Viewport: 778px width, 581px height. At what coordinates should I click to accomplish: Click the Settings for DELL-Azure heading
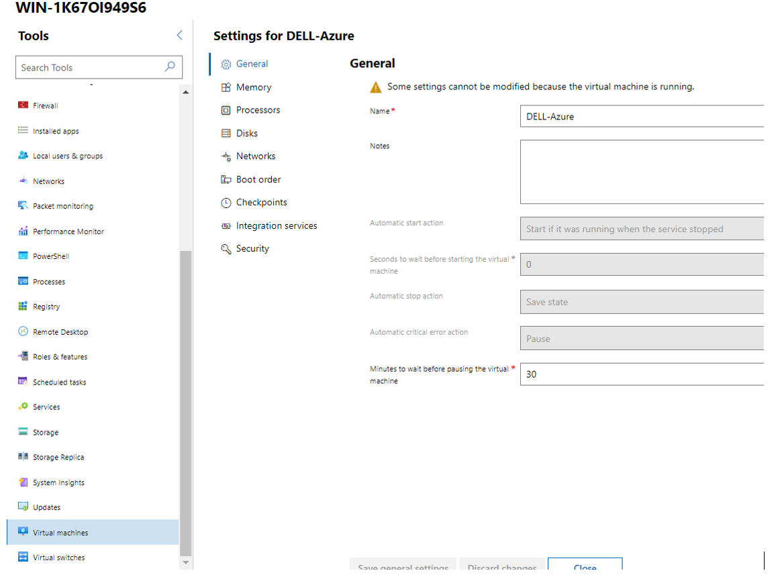[284, 36]
